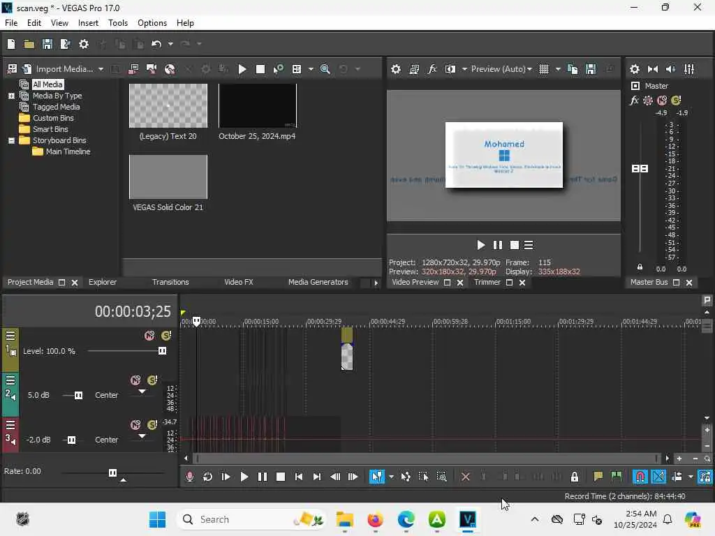Select October 25, 2024.mp4 thumbnail
Image resolution: width=715 pixels, height=536 pixels.
(x=258, y=106)
